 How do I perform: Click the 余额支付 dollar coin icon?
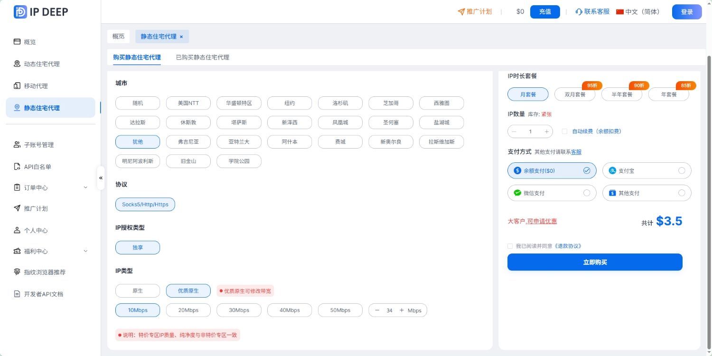coord(517,170)
